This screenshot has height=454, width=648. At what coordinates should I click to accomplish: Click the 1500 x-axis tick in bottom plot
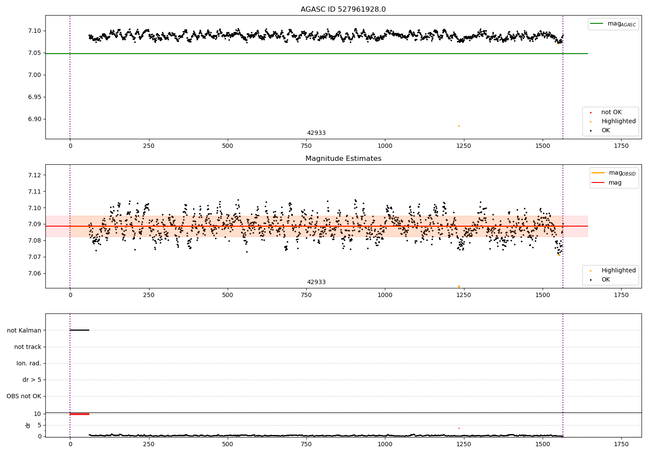(x=543, y=444)
